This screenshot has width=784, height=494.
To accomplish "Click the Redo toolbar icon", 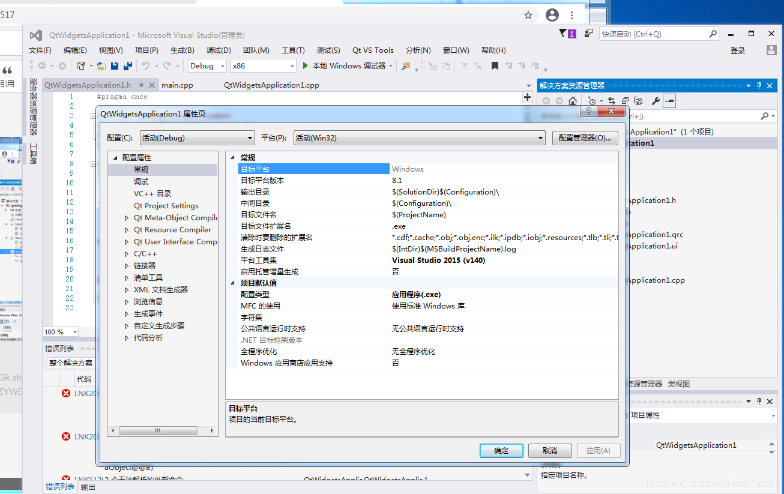I will [167, 66].
